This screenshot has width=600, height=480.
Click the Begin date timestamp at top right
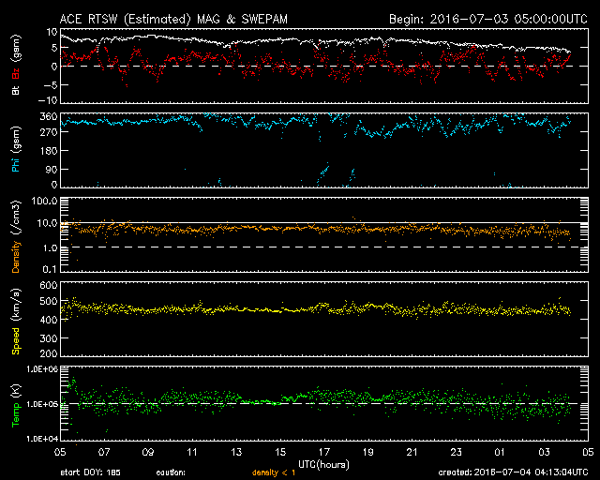(x=487, y=18)
